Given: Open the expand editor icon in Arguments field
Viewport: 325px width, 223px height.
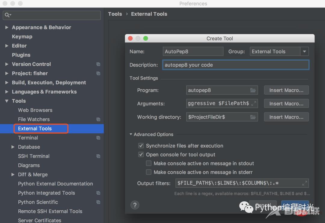Looking at the screenshot, I should click(254, 103).
